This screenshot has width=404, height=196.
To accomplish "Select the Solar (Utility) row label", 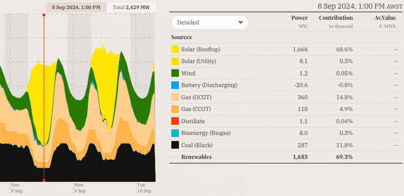I will coord(199,61).
